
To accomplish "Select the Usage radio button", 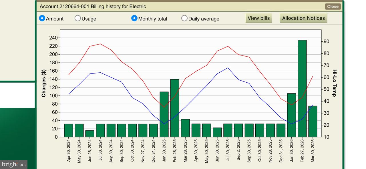I will [77, 18].
